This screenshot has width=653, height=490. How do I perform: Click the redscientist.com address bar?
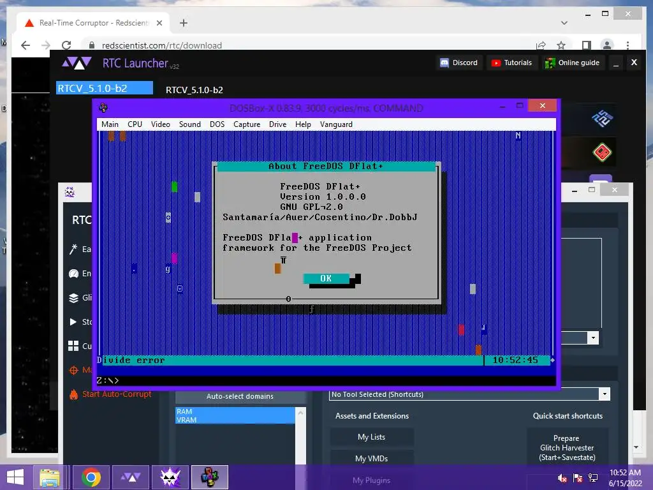pyautogui.click(x=308, y=45)
